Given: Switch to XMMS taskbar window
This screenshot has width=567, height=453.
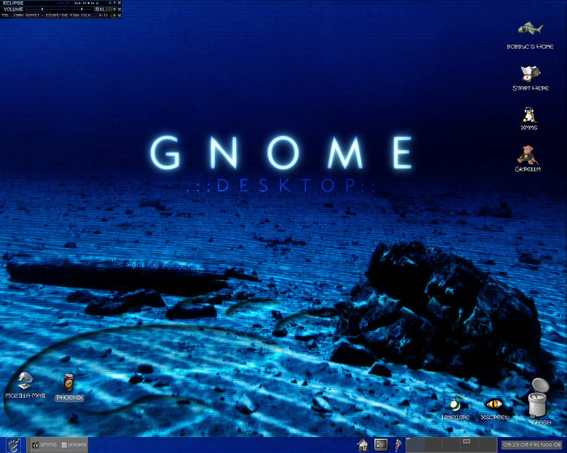Looking at the screenshot, I should click(44, 445).
